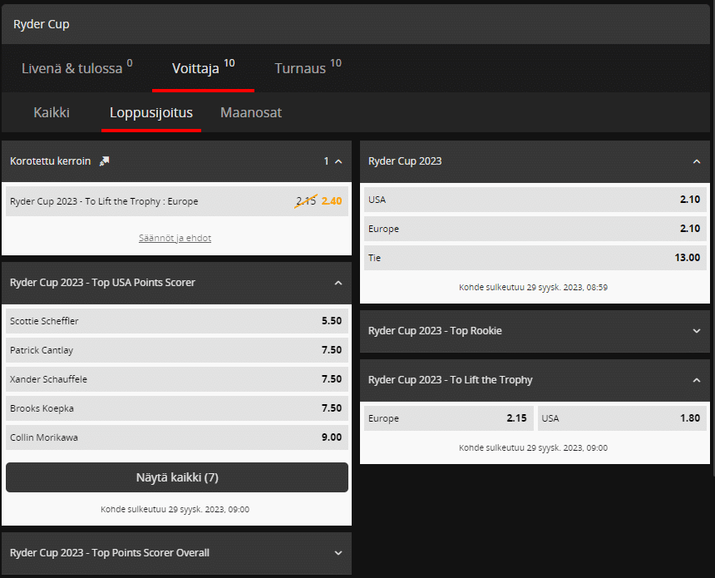The image size is (715, 578).
Task: Click the boosted odds icon beside Korotettu kerroin
Action: click(x=105, y=161)
